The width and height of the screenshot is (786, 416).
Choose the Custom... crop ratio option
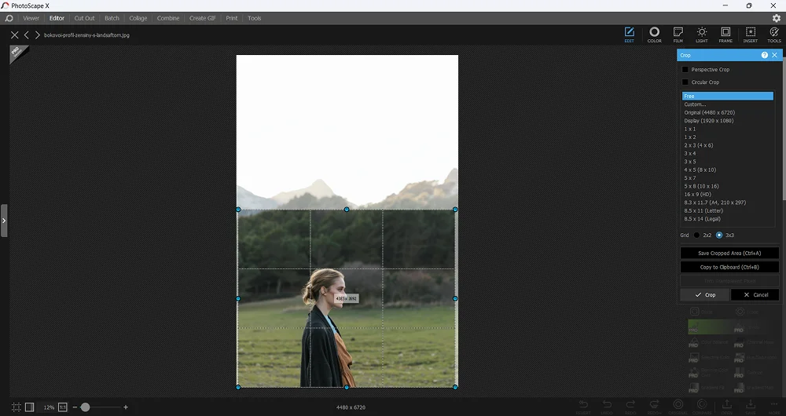tap(695, 104)
